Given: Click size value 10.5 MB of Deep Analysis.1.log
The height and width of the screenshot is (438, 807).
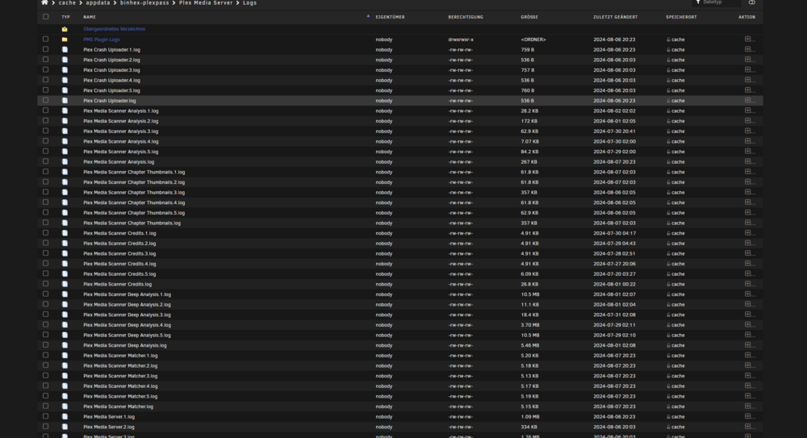Looking at the screenshot, I should coord(530,294).
